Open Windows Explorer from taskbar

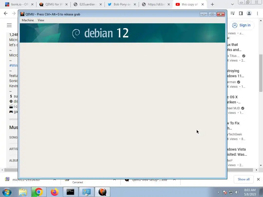(x=23, y=192)
